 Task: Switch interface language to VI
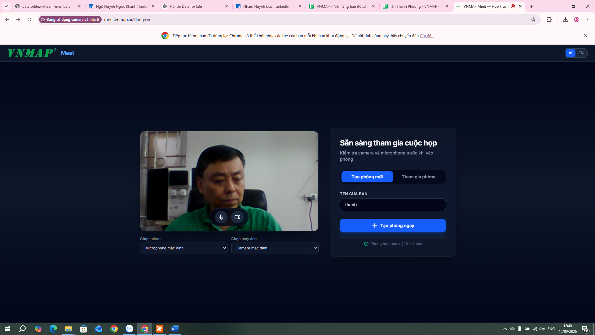[x=571, y=53]
